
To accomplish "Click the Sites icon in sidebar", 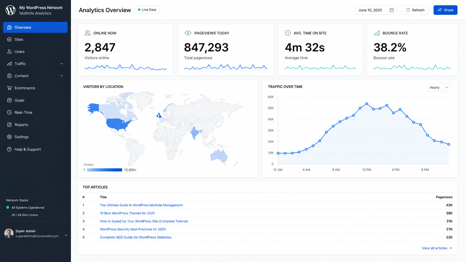I will 9,40.
